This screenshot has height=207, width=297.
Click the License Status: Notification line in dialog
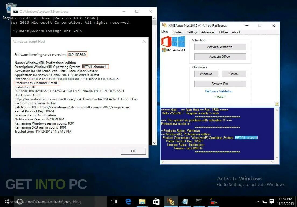[x=35, y=115]
